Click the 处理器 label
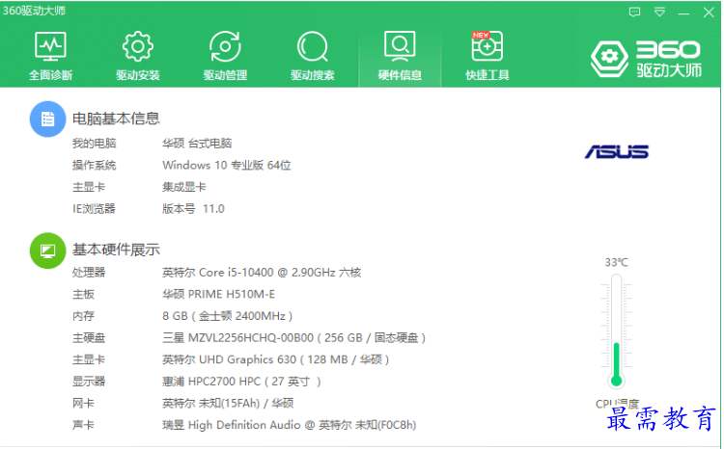The width and height of the screenshot is (724, 449). click(x=89, y=273)
